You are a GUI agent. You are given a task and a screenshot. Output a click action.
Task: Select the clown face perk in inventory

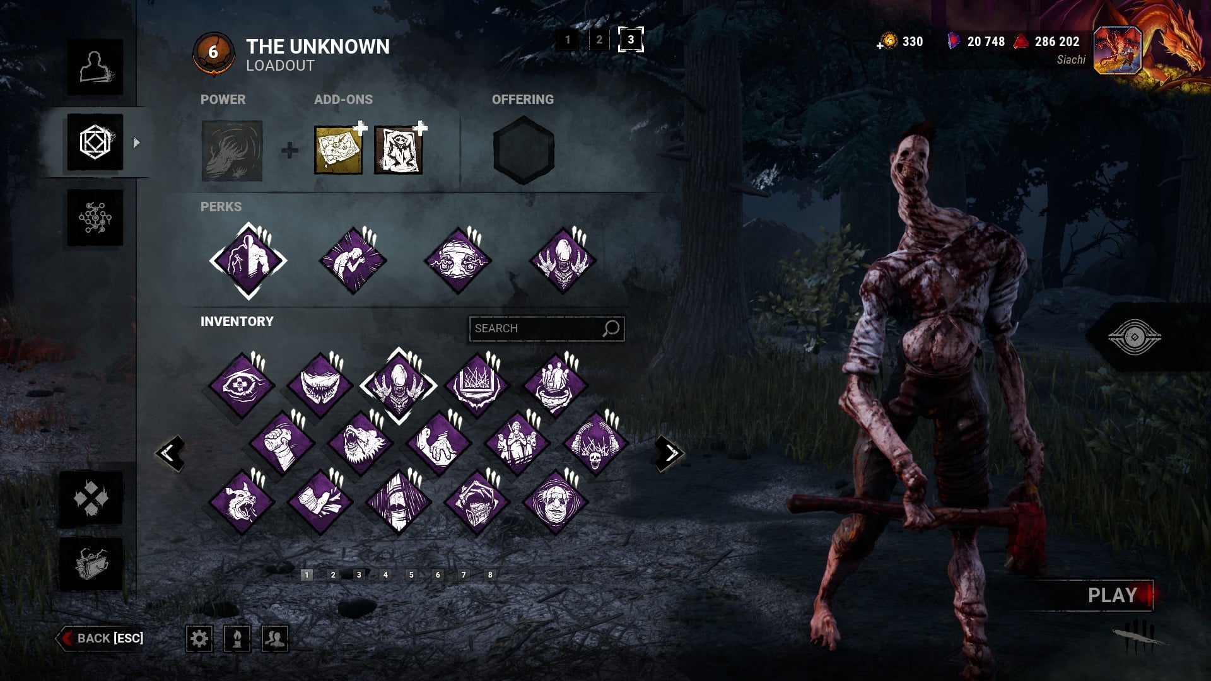(555, 503)
